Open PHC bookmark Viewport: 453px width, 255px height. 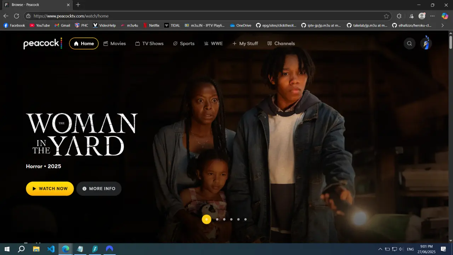(81, 25)
